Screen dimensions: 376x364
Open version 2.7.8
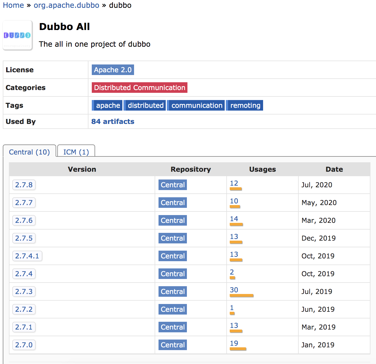pyautogui.click(x=24, y=185)
